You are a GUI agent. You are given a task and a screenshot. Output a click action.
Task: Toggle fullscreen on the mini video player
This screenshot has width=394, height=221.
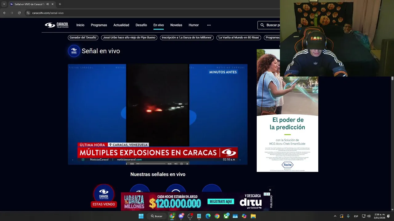(x=181, y=164)
